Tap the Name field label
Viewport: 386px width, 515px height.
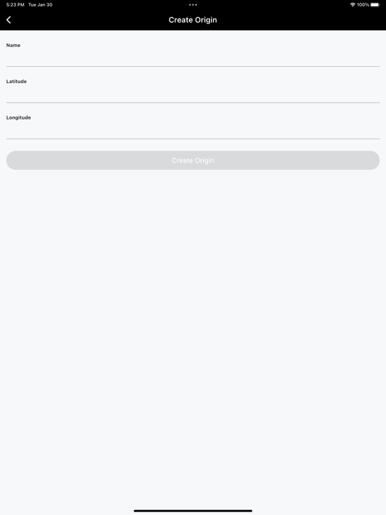13,46
